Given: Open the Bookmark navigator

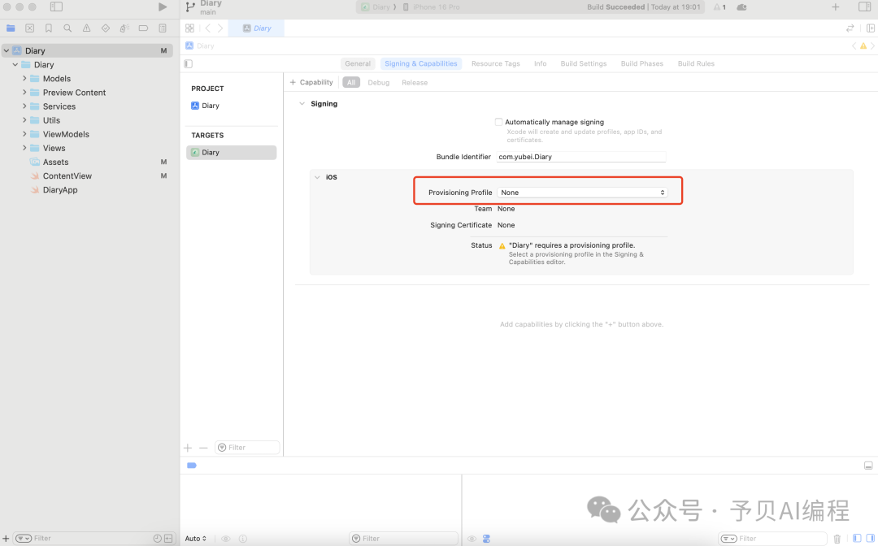Looking at the screenshot, I should (x=49, y=28).
